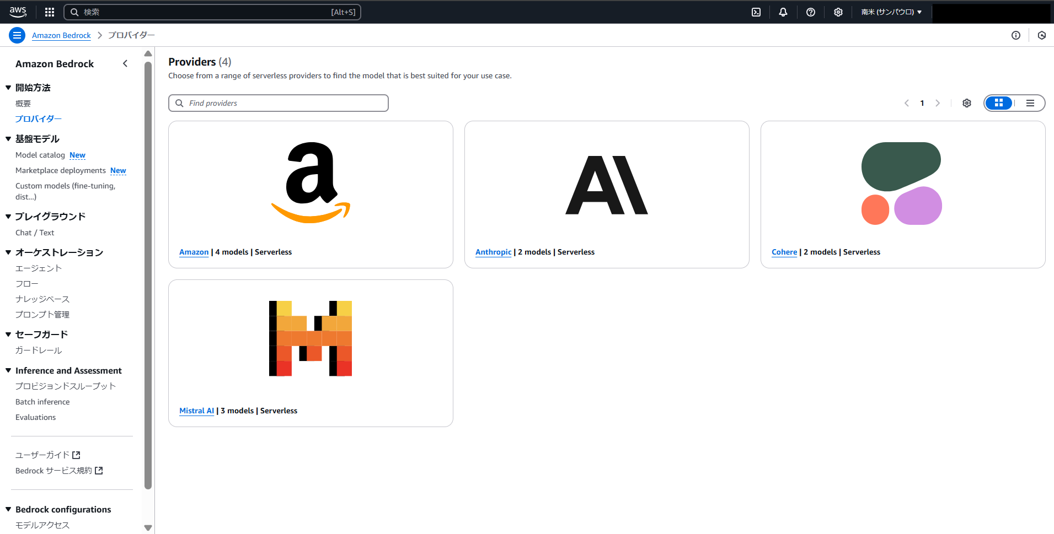This screenshot has width=1054, height=534.
Task: Collapse the オーケストレーション section
Action: (8, 252)
